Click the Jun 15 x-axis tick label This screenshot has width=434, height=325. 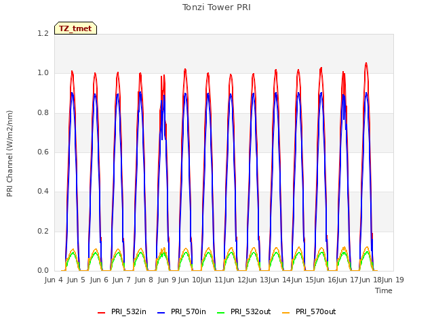(302, 280)
